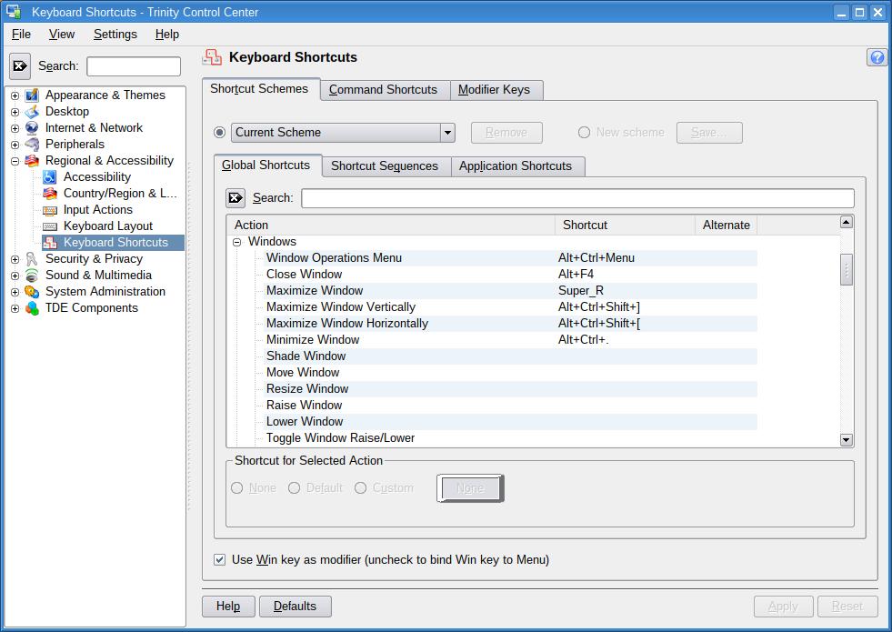
Task: Expand the Security & Privacy tree node
Action: [x=15, y=259]
